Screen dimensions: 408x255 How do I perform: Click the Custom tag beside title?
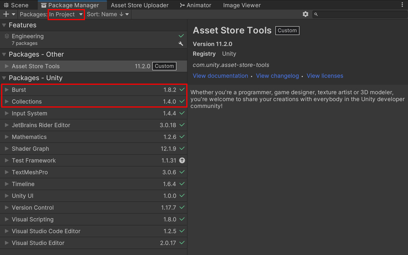[287, 30]
